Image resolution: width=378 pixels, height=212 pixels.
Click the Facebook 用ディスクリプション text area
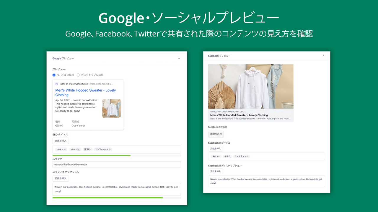[x=267, y=181]
